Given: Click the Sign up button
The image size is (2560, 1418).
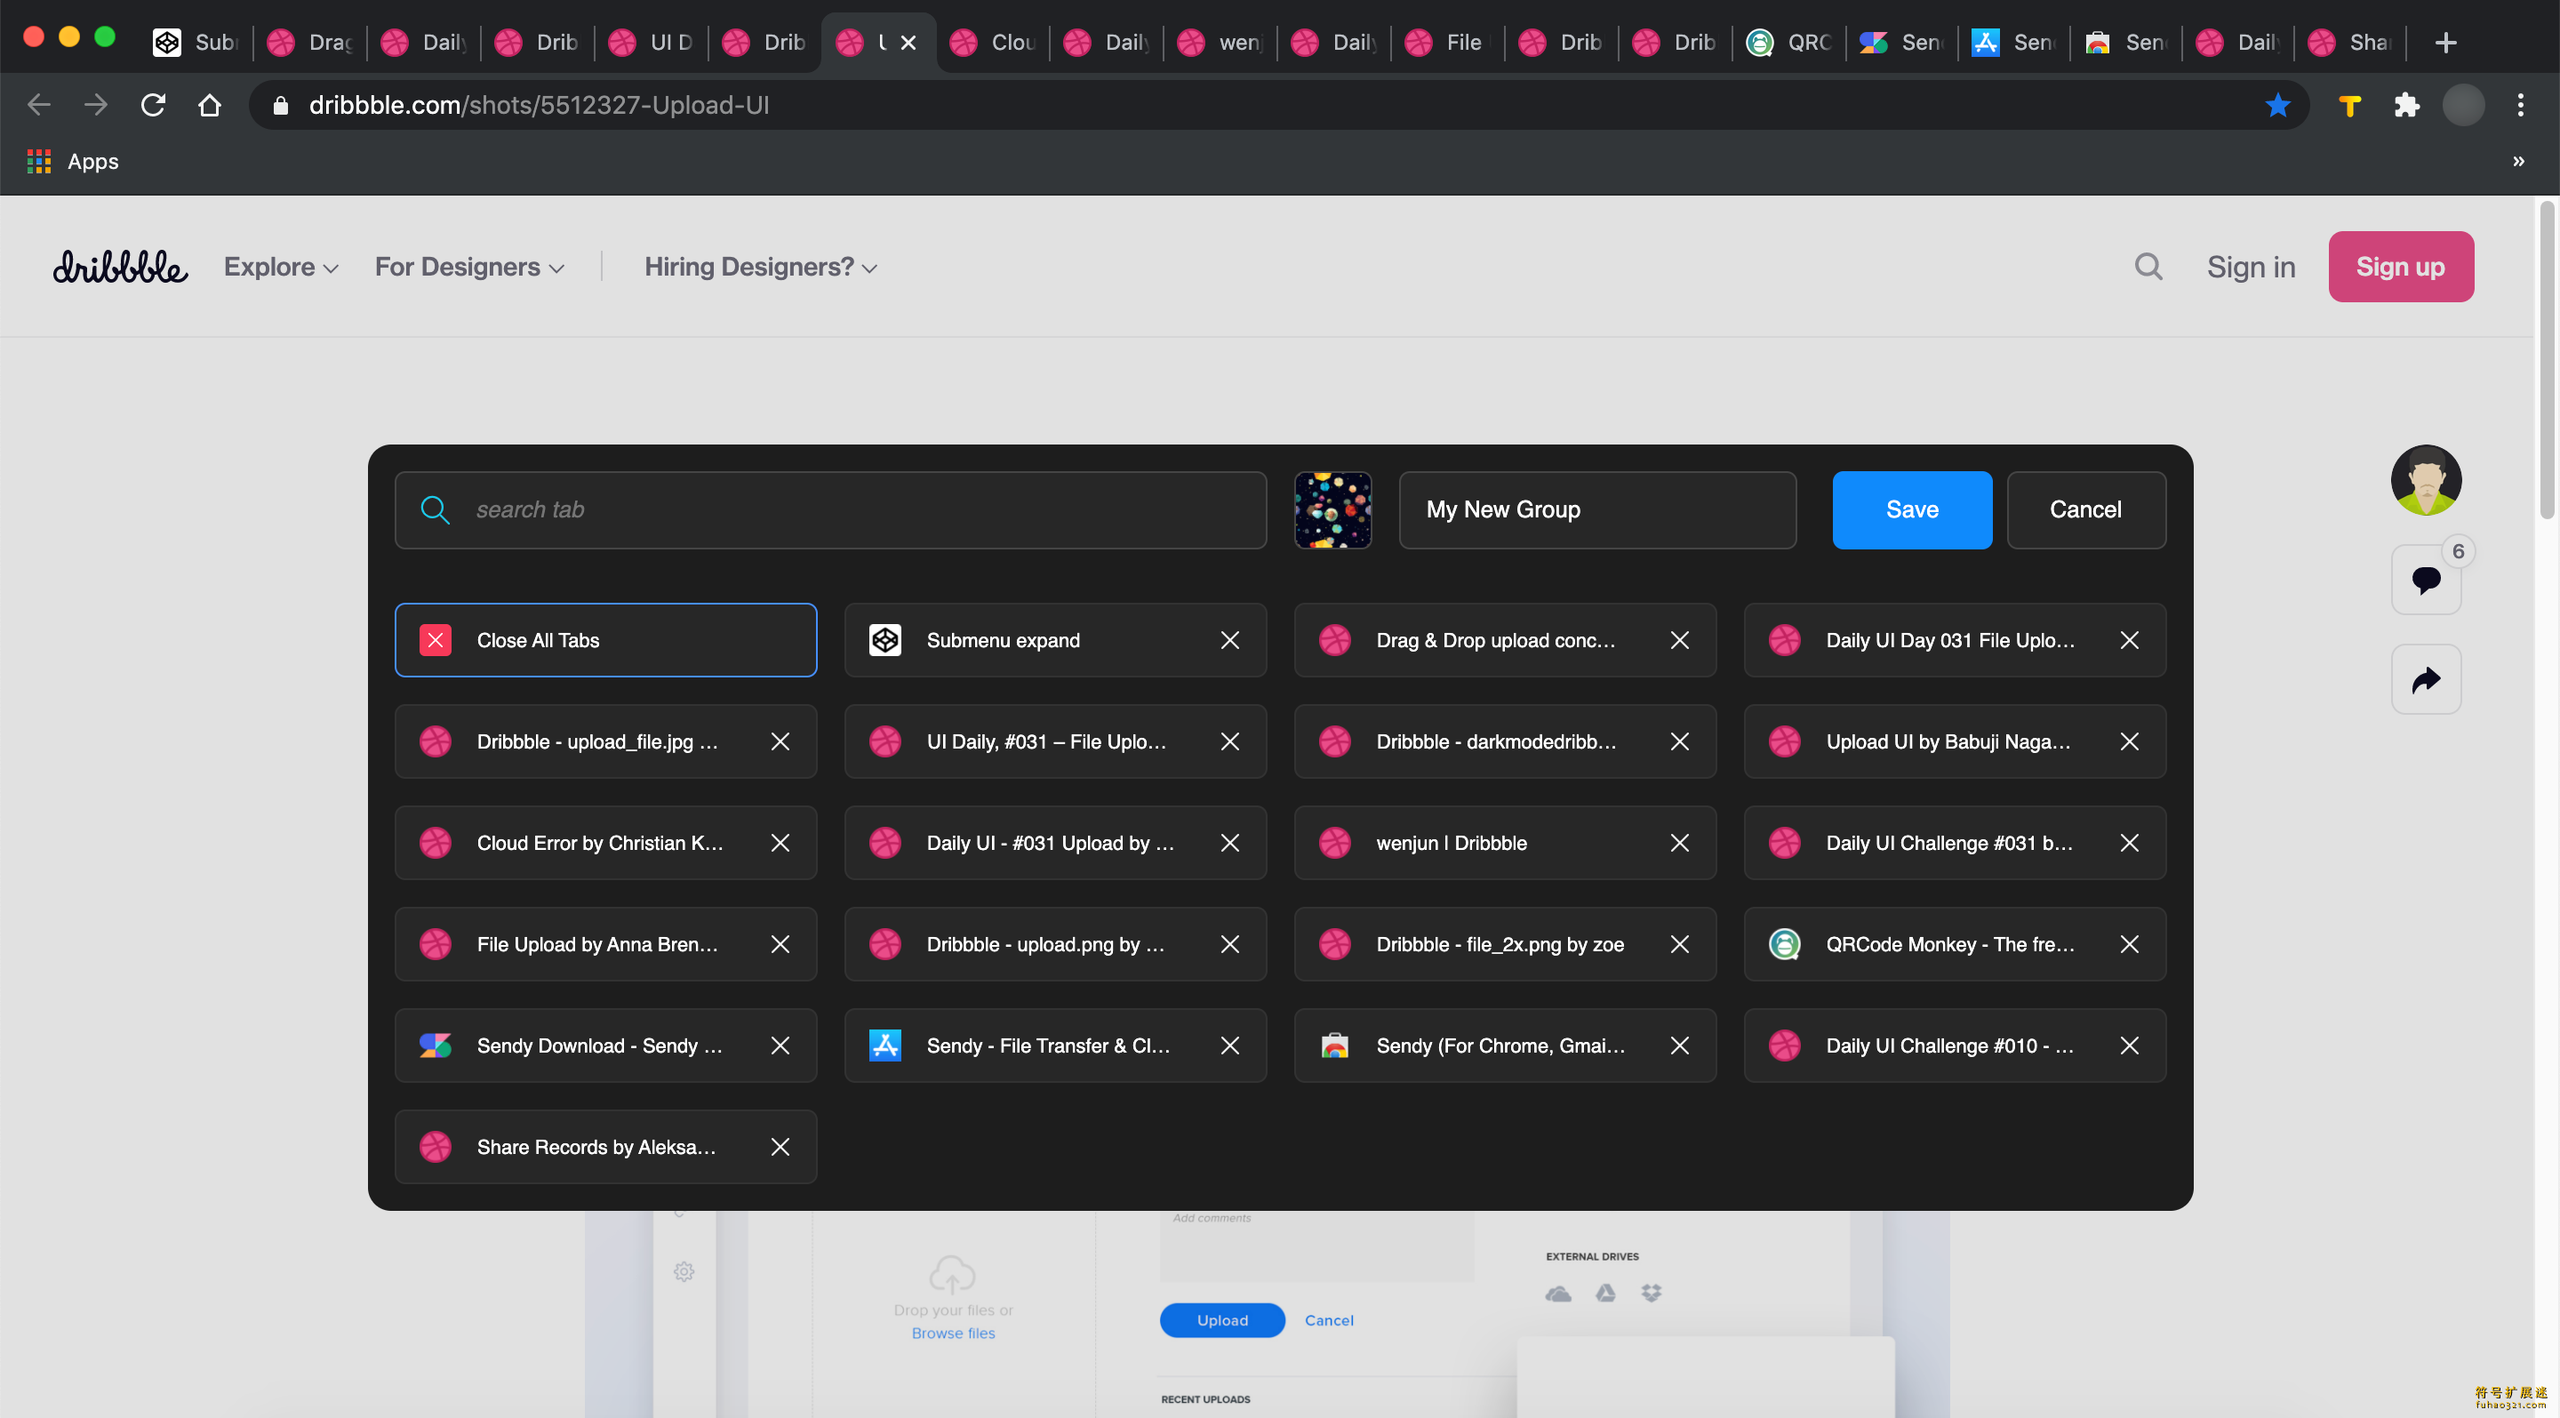Looking at the screenshot, I should point(2400,267).
